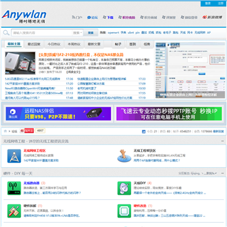Image resolution: width=227 pixels, height=227 pixels.
Task: Open the FH456 V1.0 PA+LNA thread
Action: (52, 216)
